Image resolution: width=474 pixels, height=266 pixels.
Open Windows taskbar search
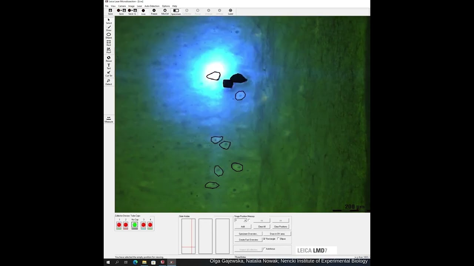(x=117, y=262)
